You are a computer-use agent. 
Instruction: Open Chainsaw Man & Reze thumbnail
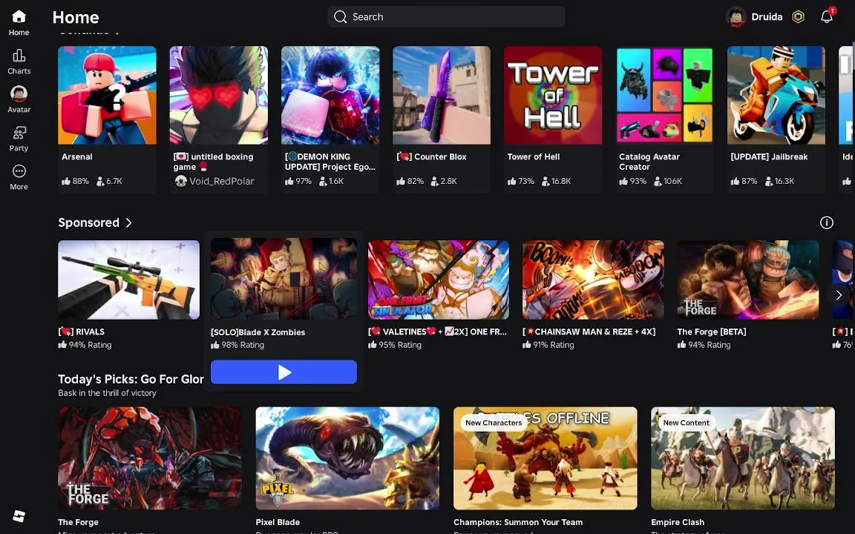593,280
